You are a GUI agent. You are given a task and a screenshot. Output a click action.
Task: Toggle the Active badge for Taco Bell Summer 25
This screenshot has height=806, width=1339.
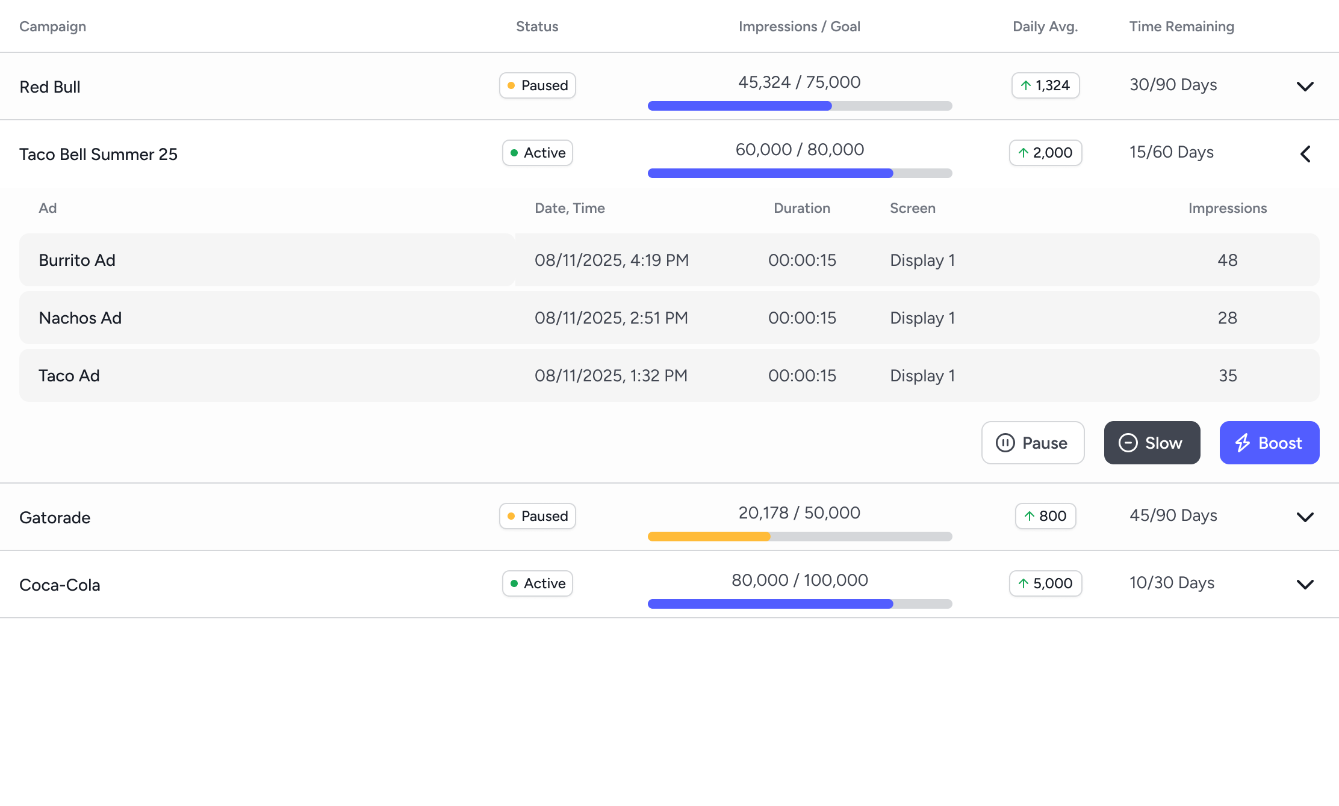click(537, 153)
